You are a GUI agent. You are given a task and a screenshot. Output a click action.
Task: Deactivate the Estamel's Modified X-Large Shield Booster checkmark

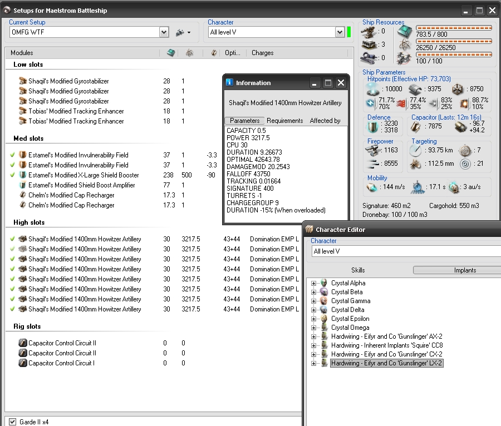13,175
